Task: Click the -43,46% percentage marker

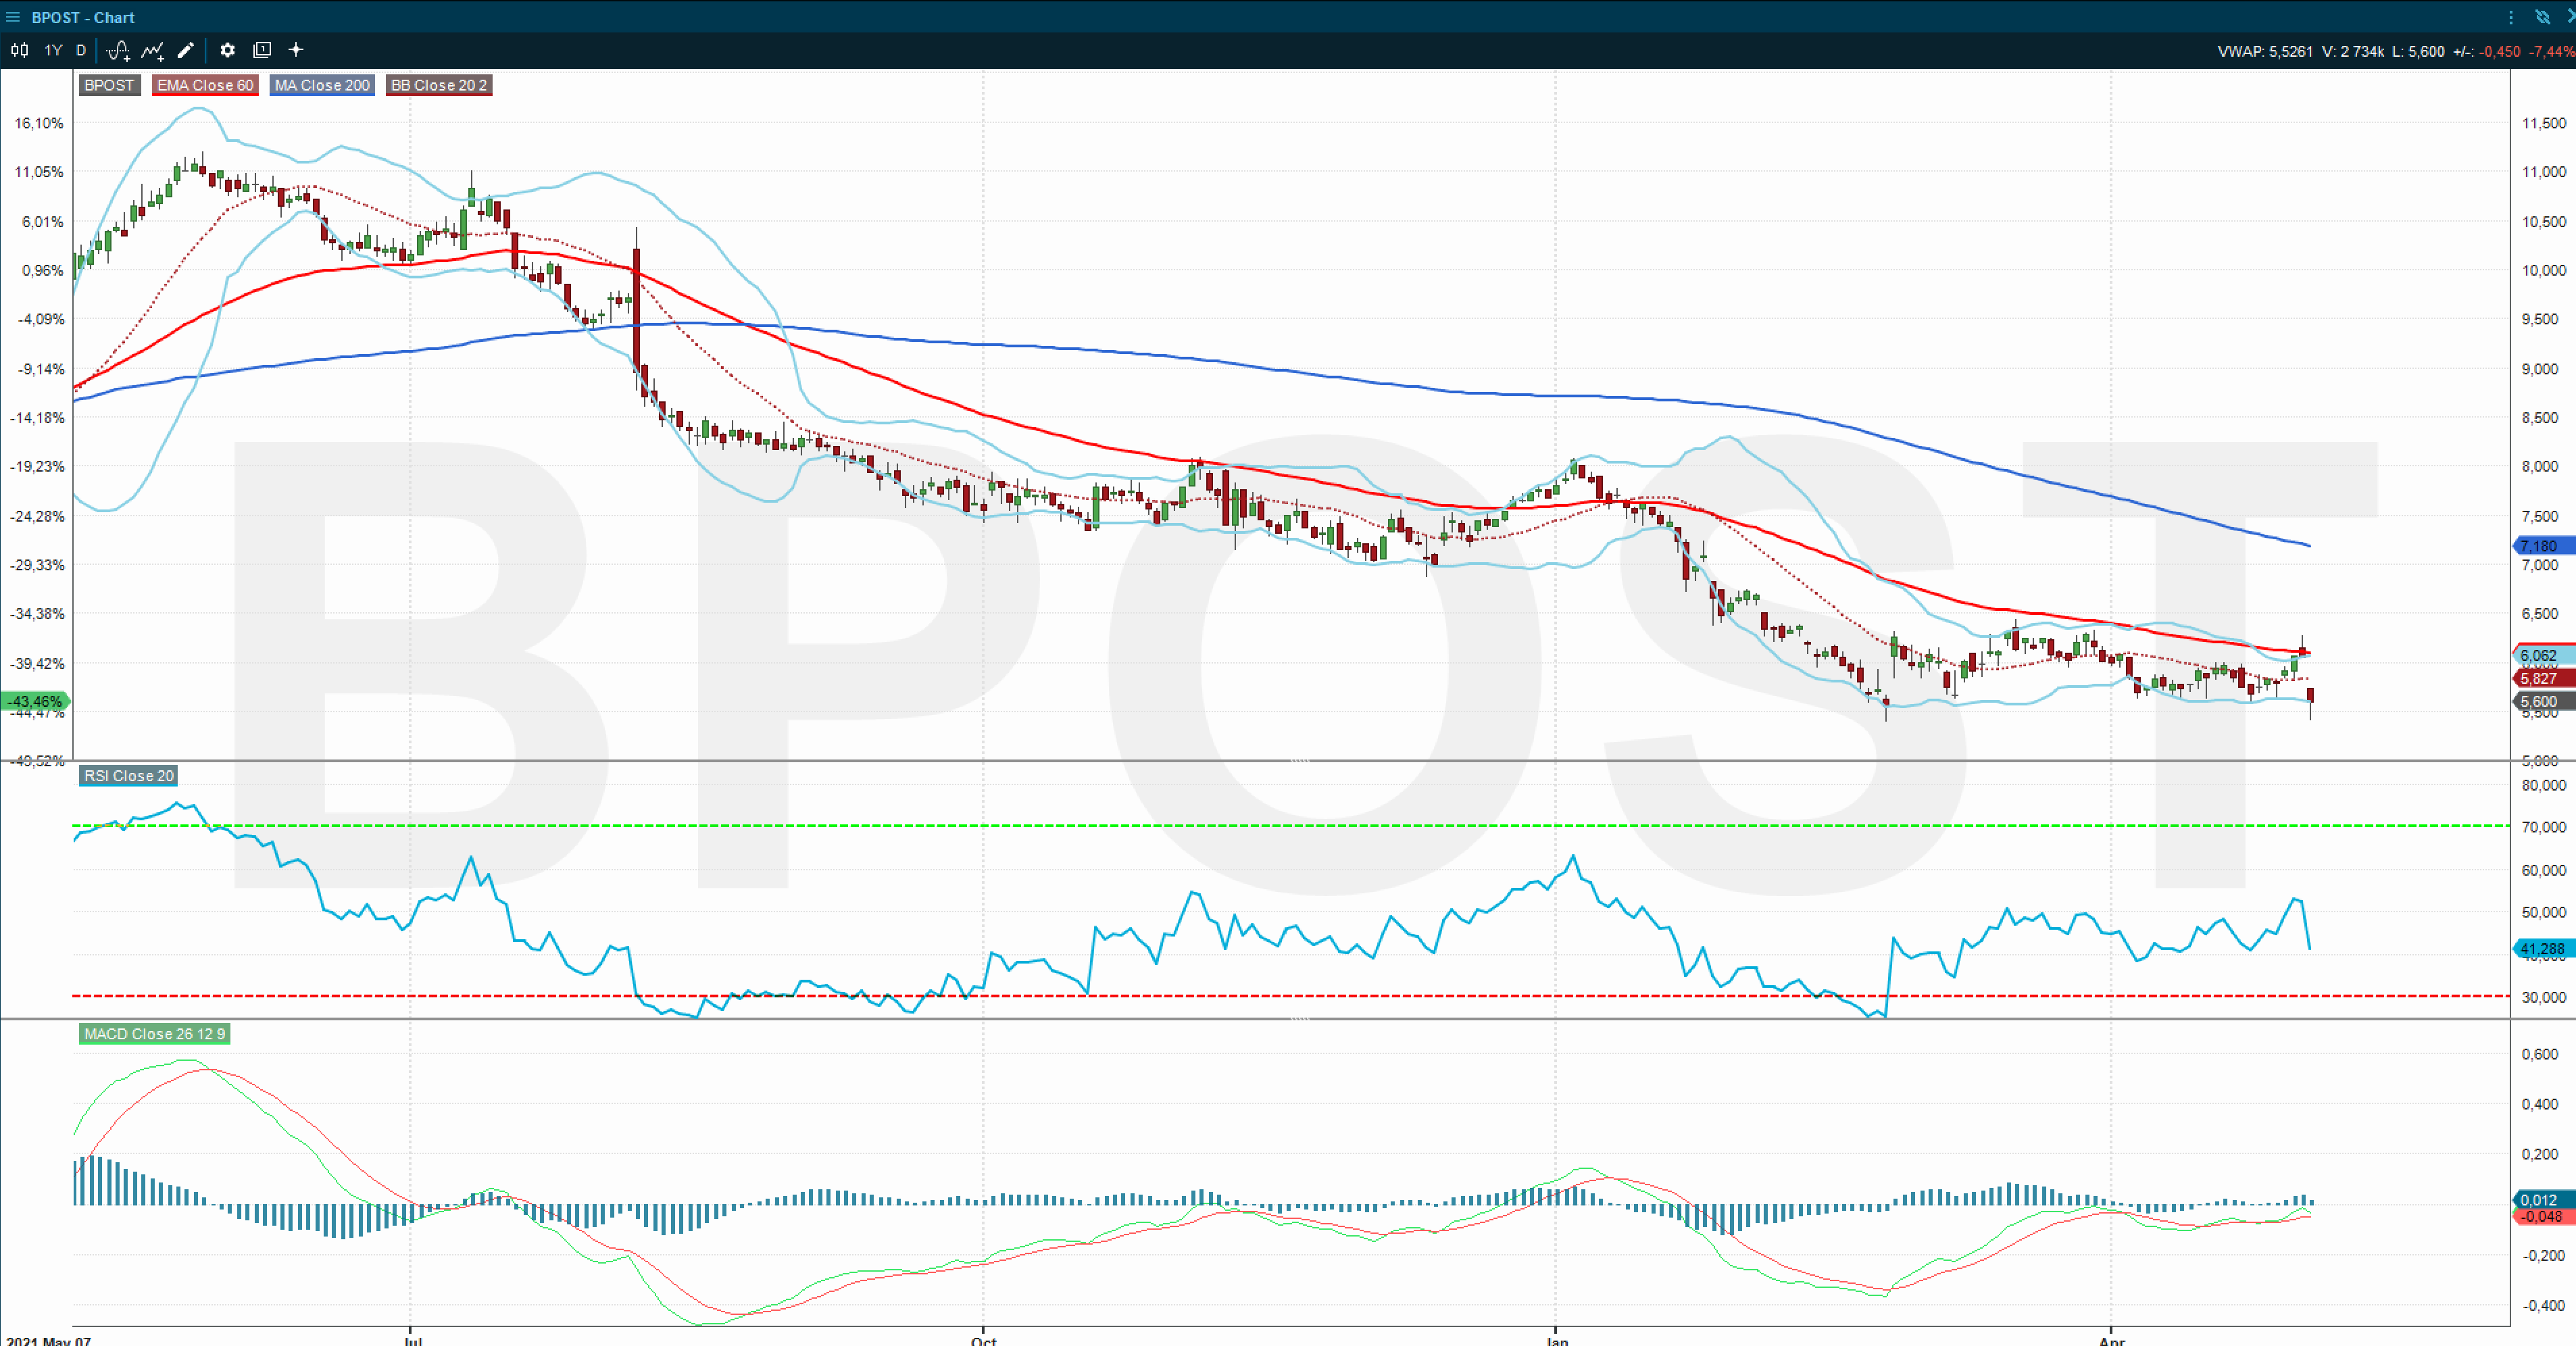Action: (x=35, y=702)
